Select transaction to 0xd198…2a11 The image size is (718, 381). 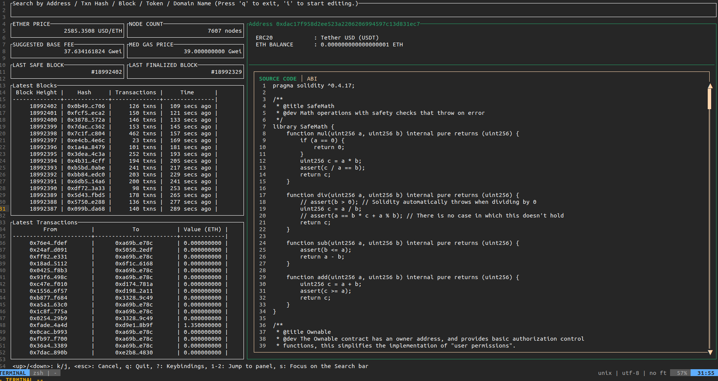coord(134,291)
